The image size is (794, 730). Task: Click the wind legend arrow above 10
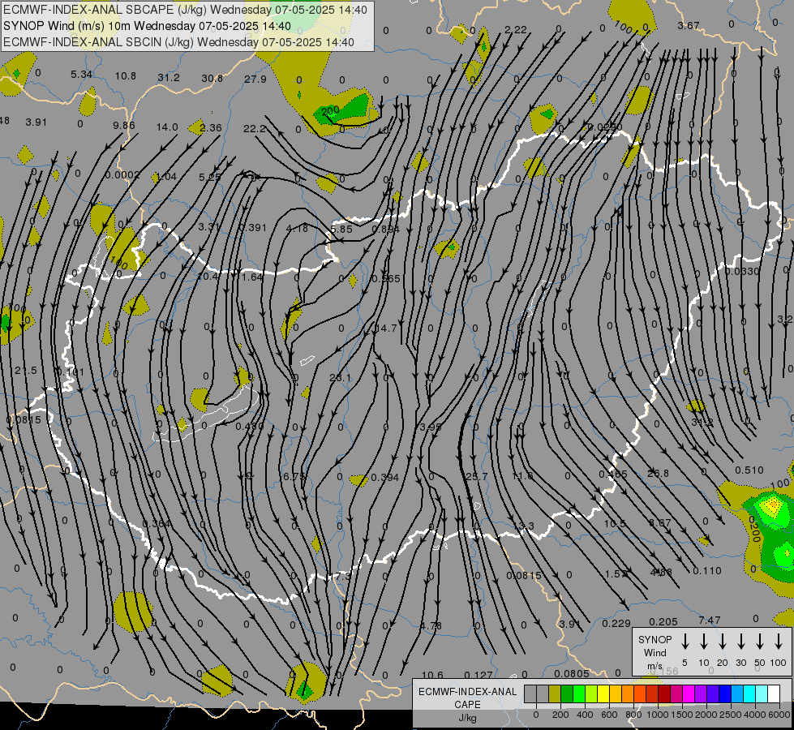tap(703, 642)
